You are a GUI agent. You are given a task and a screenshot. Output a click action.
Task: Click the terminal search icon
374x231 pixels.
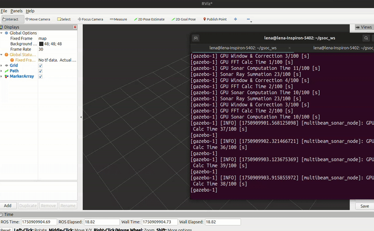[x=366, y=38]
